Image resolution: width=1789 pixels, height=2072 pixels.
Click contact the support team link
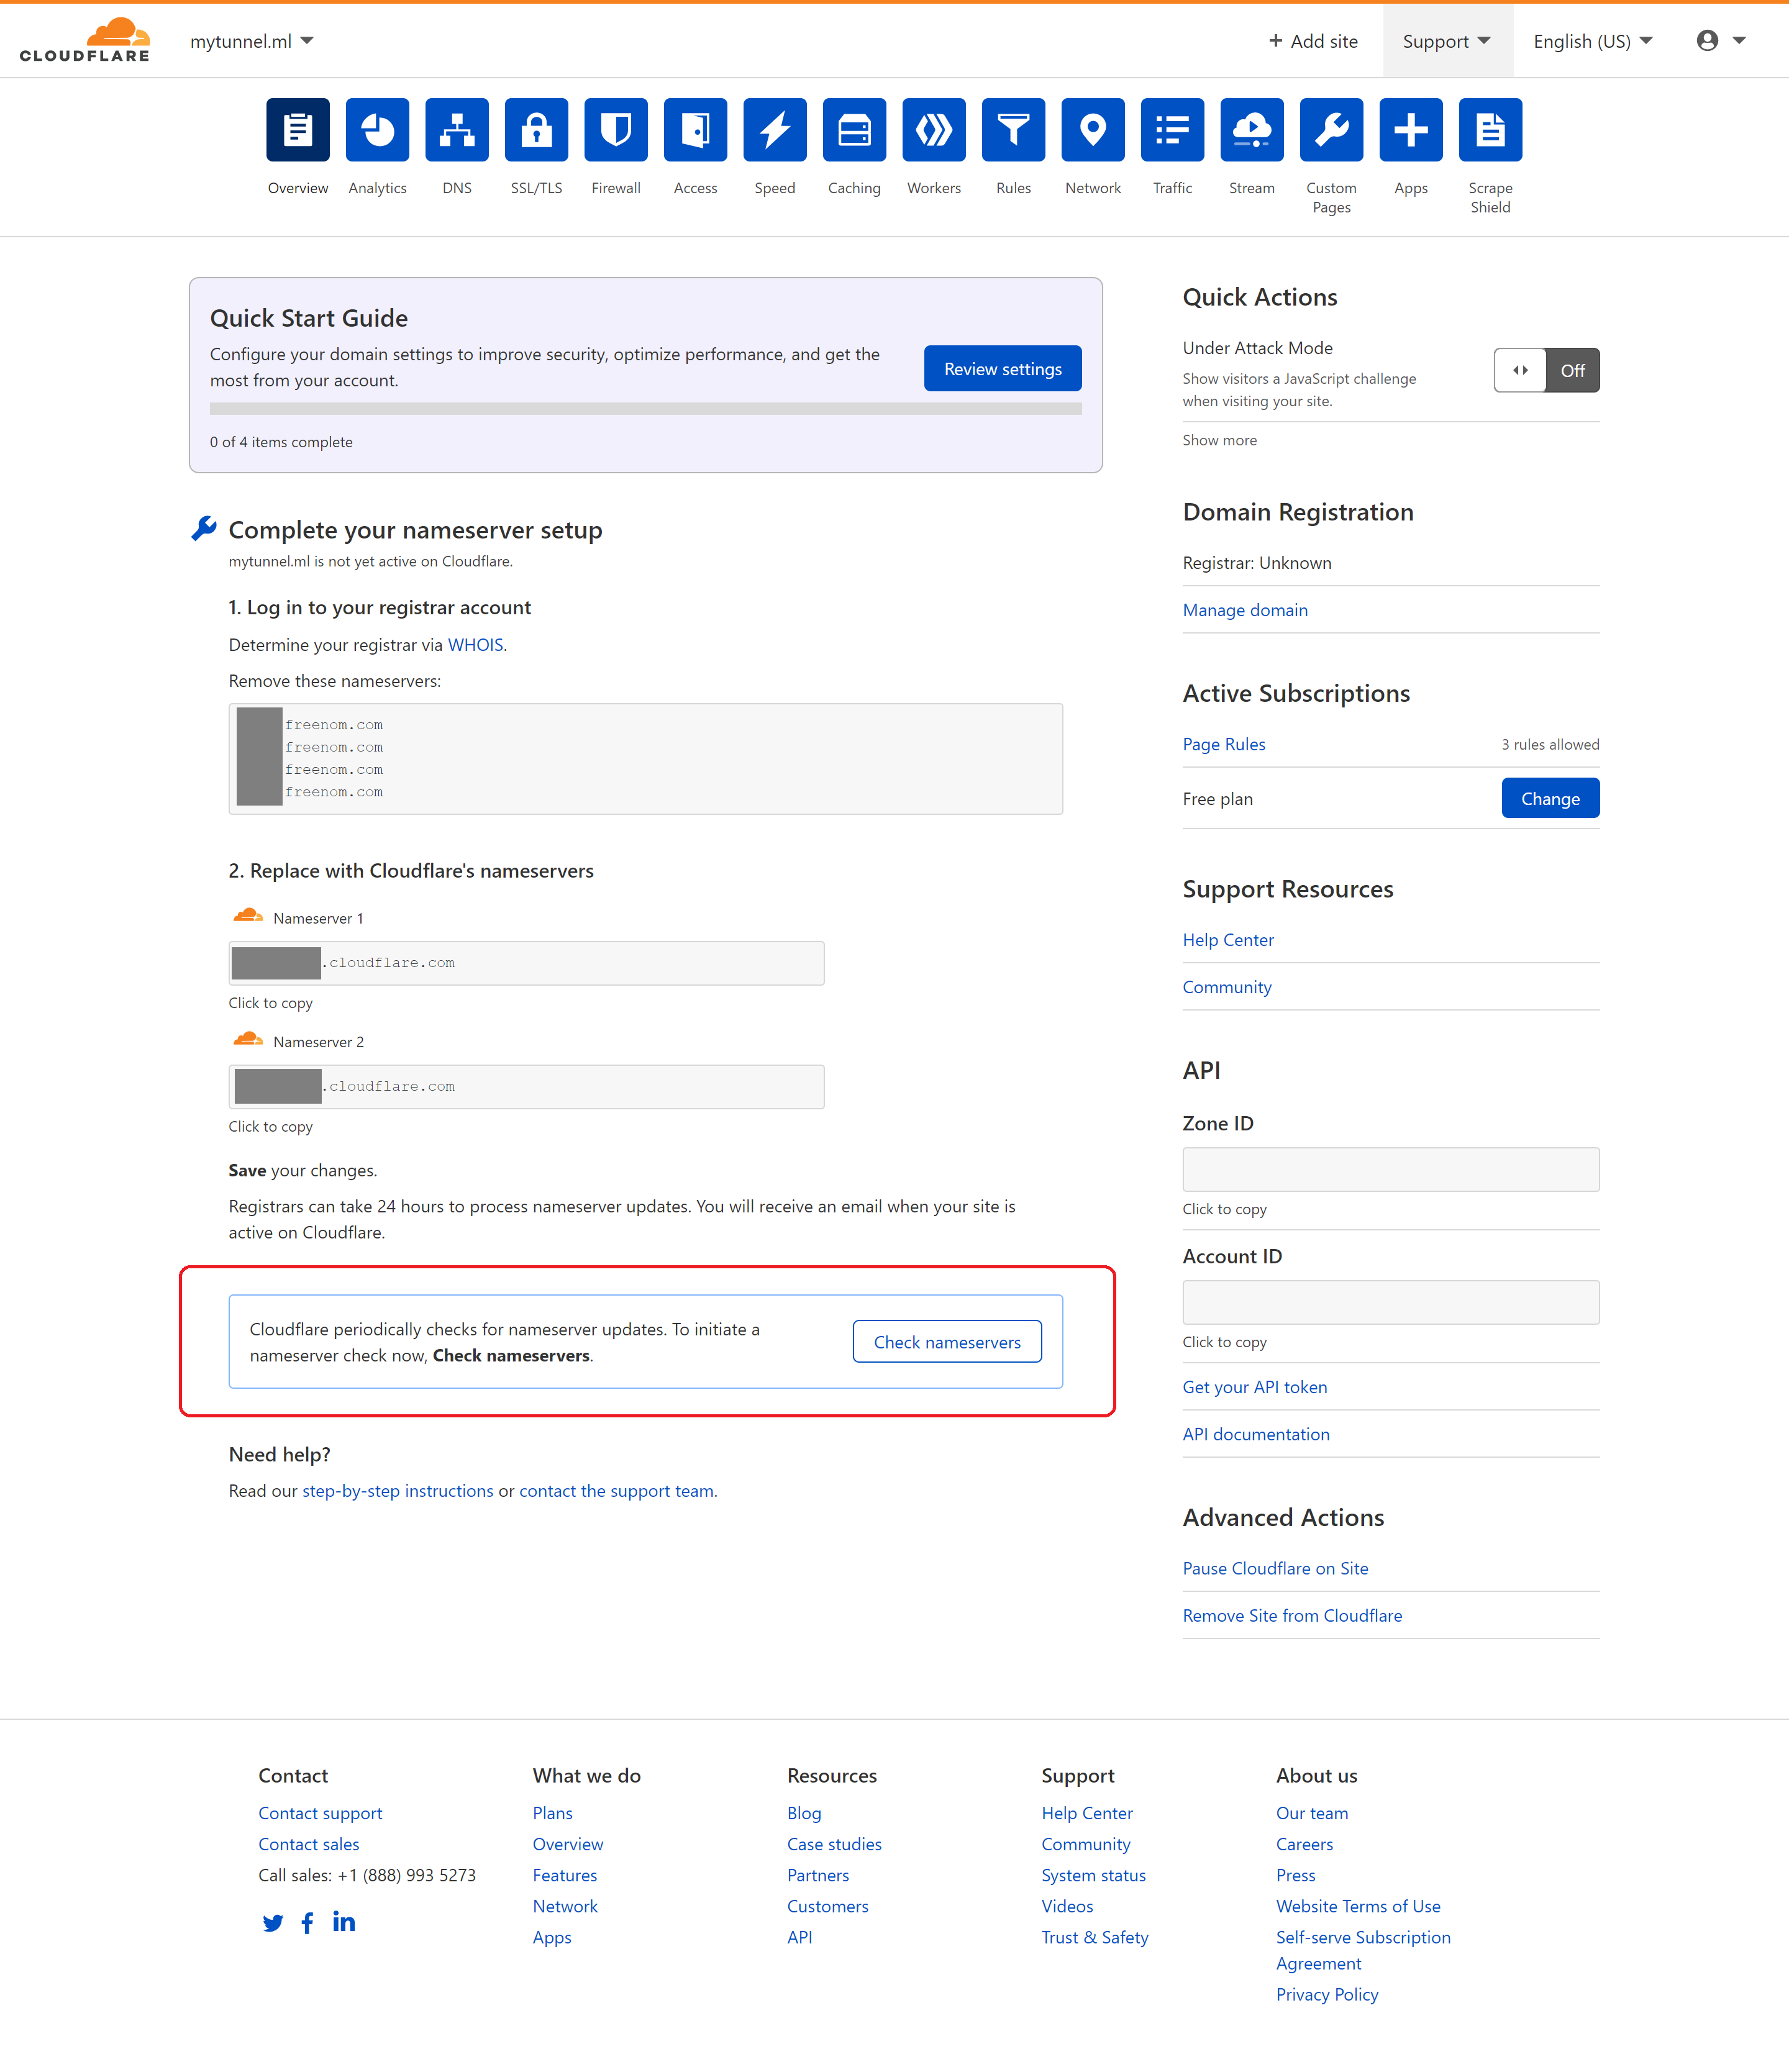click(x=616, y=1491)
